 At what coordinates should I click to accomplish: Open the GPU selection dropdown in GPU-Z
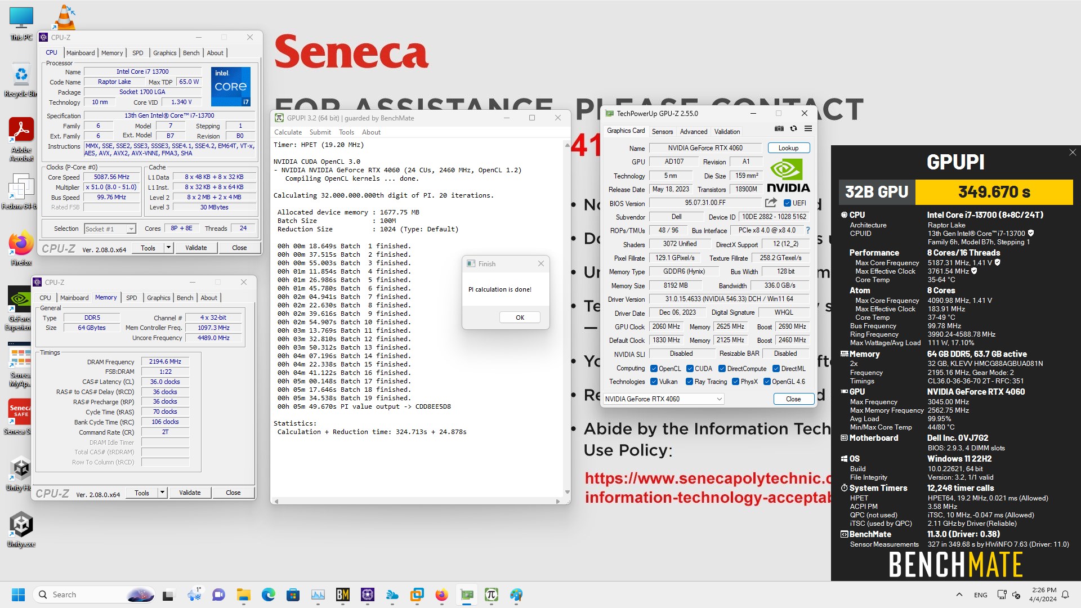point(663,399)
